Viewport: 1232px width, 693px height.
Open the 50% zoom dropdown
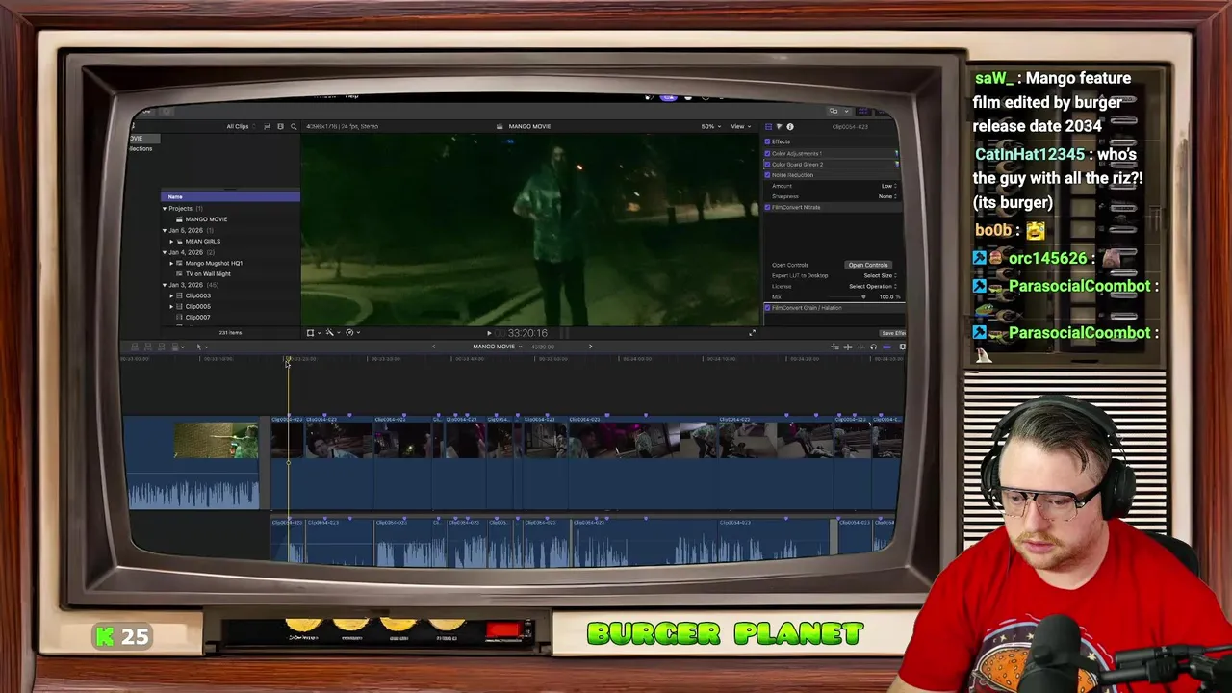710,126
